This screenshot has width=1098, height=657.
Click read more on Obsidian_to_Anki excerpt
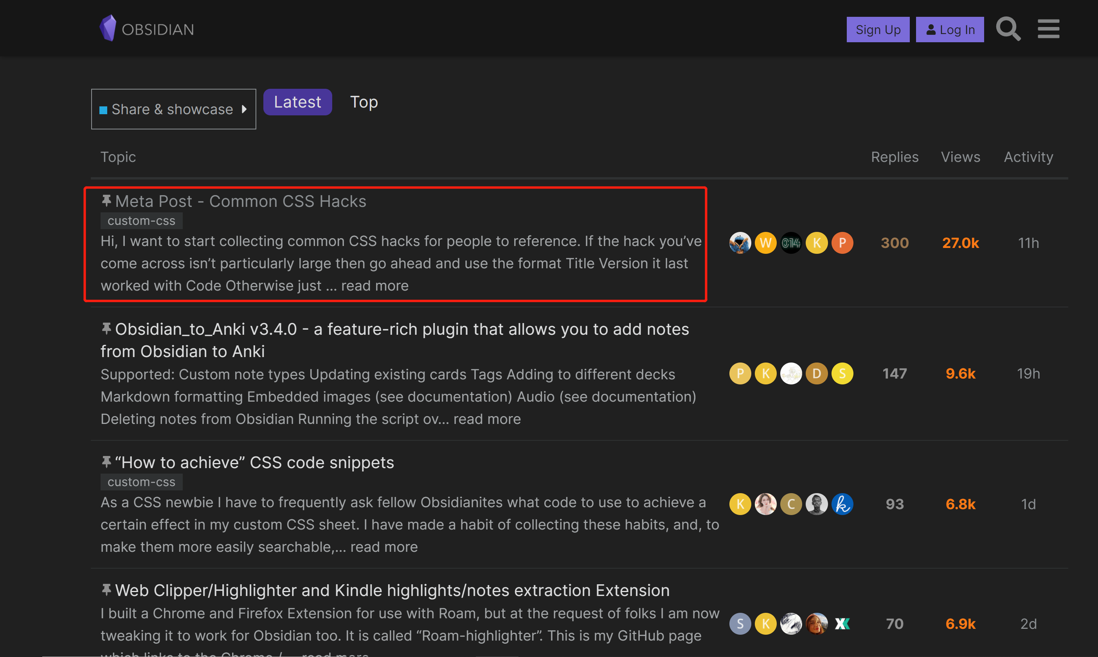(487, 419)
